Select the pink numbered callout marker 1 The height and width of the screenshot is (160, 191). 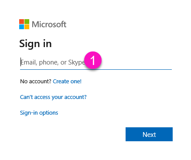coord(93,60)
